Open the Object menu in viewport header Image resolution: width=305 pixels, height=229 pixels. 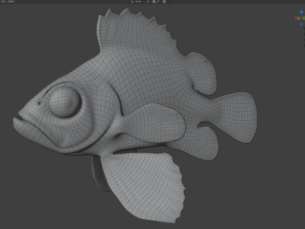point(11,1)
